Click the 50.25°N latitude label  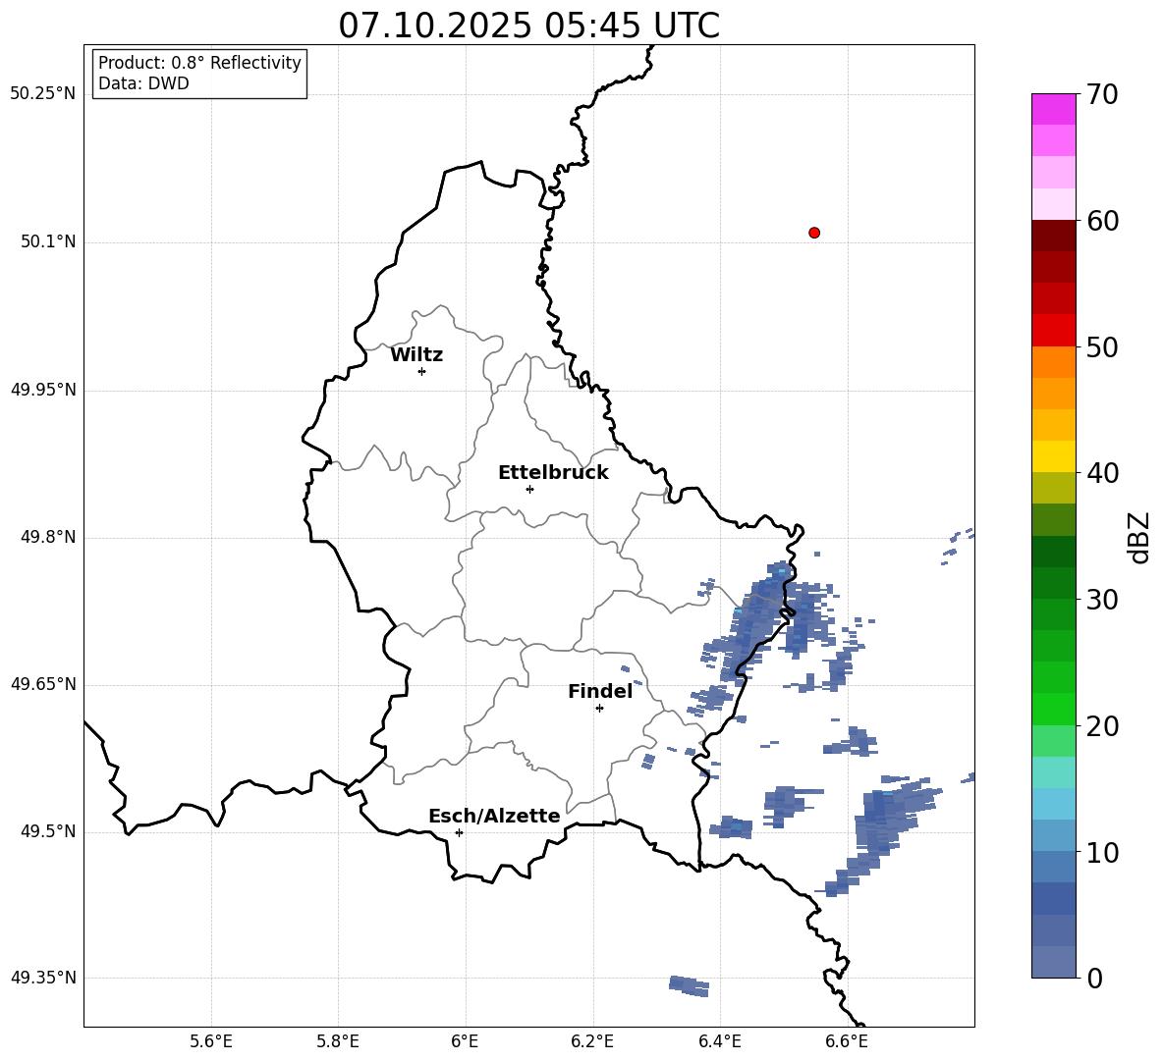(x=43, y=94)
